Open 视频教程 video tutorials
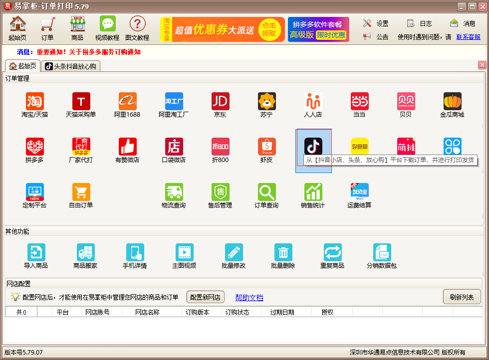 tap(107, 28)
